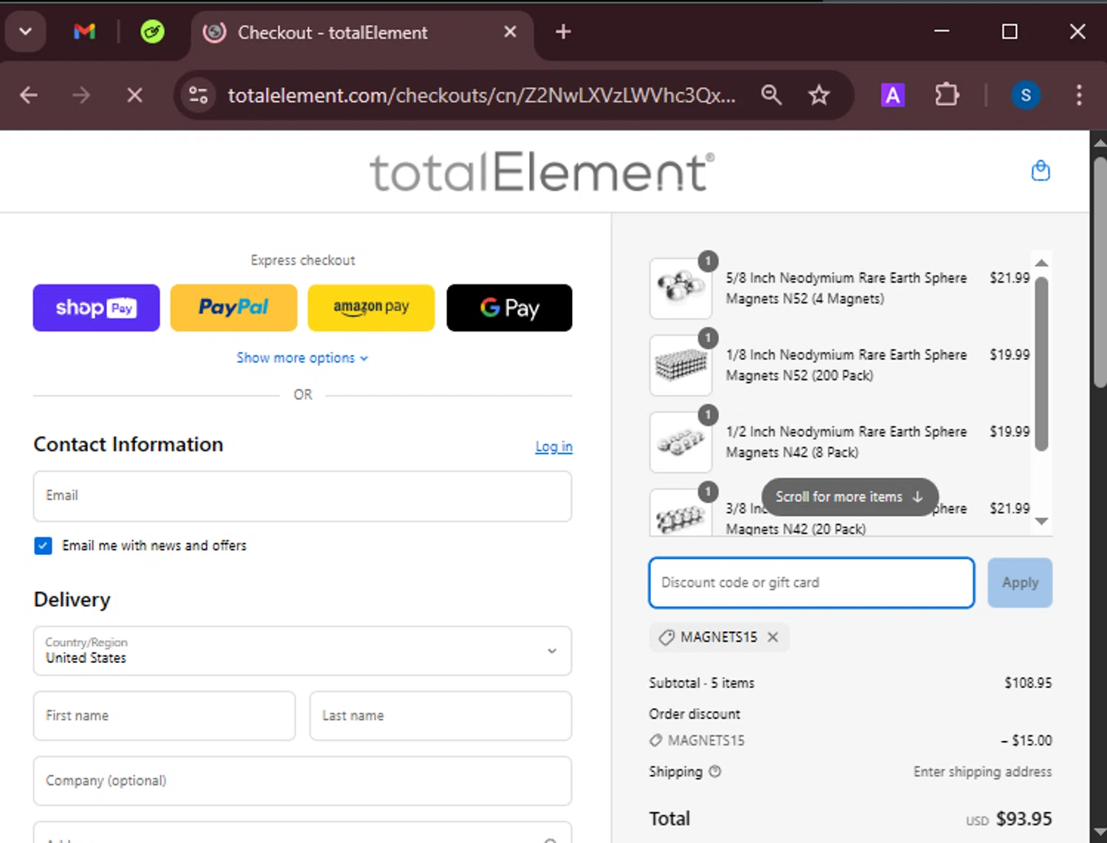This screenshot has height=843, width=1107.
Task: Click the Delivery heading
Action: click(72, 599)
